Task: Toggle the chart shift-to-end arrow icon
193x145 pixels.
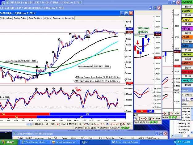Action: coord(64,124)
